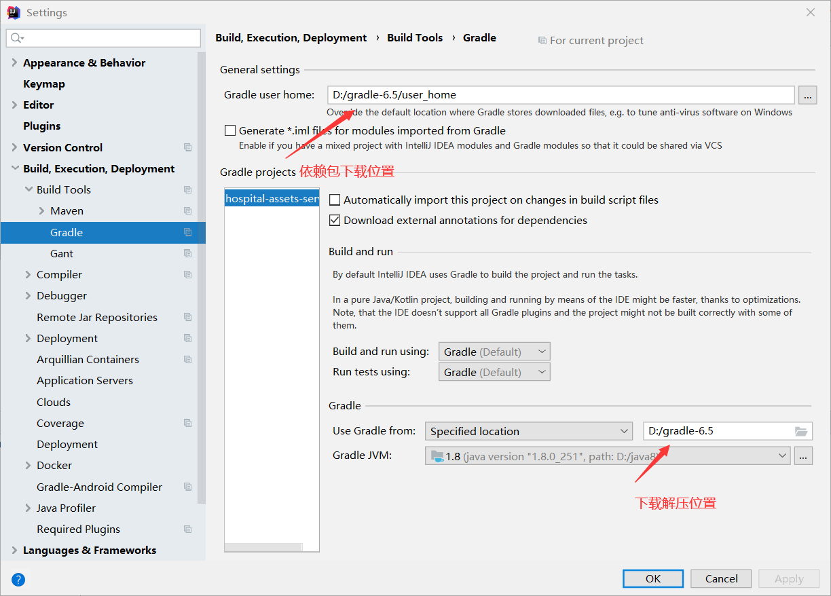Click the project-level icon beside Coverage
831x596 pixels.
(187, 423)
